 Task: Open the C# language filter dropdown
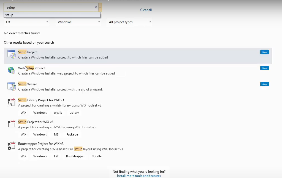[x=27, y=22]
